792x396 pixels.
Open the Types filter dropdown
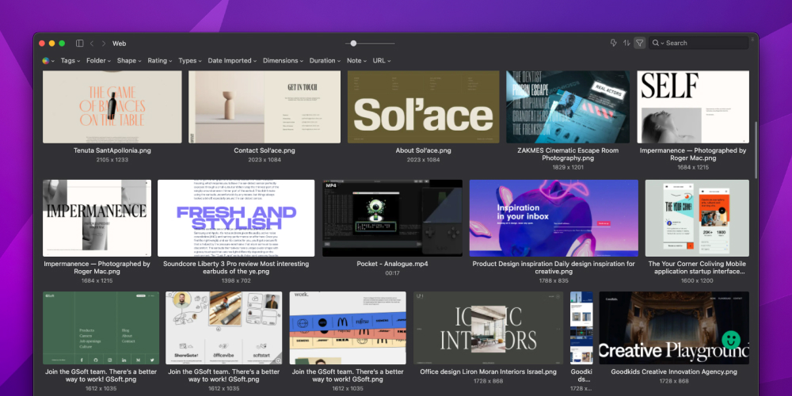(x=190, y=61)
